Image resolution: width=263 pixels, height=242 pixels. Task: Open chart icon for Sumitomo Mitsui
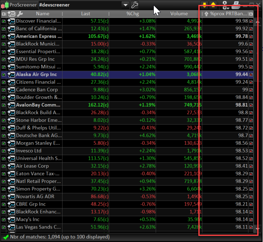coord(11,67)
